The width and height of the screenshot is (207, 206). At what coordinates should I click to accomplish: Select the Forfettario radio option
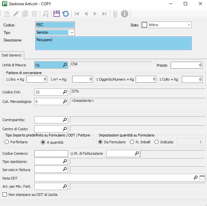tap(7, 142)
